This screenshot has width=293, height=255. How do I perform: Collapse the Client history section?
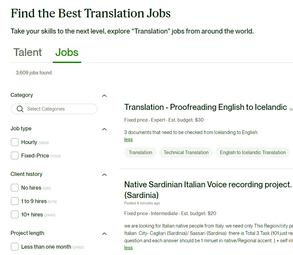104,175
